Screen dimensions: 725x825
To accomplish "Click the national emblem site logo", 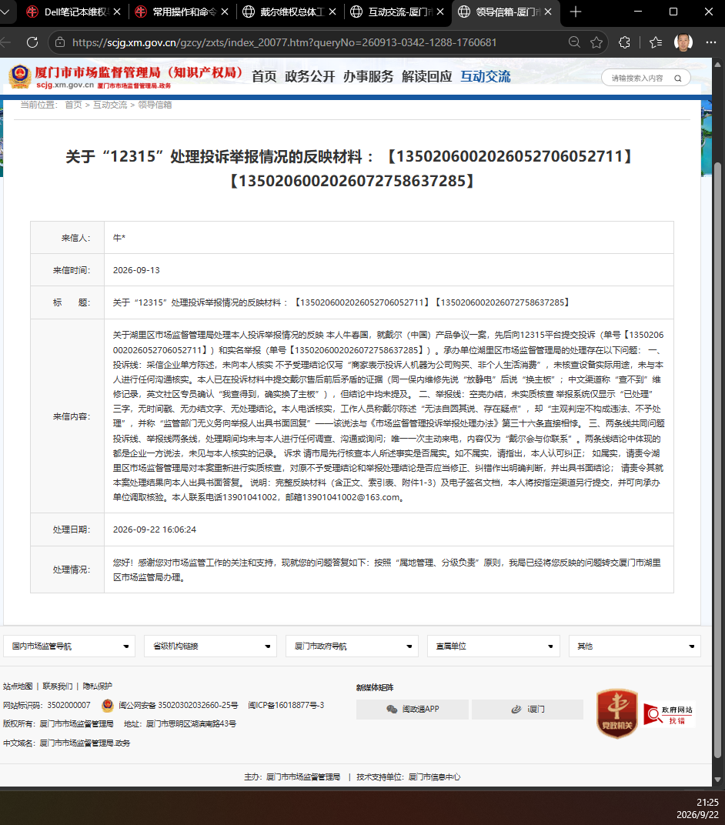I will [x=19, y=76].
